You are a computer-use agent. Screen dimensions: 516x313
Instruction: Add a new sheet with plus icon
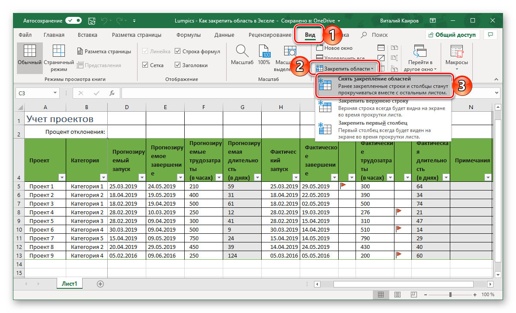pos(100,284)
